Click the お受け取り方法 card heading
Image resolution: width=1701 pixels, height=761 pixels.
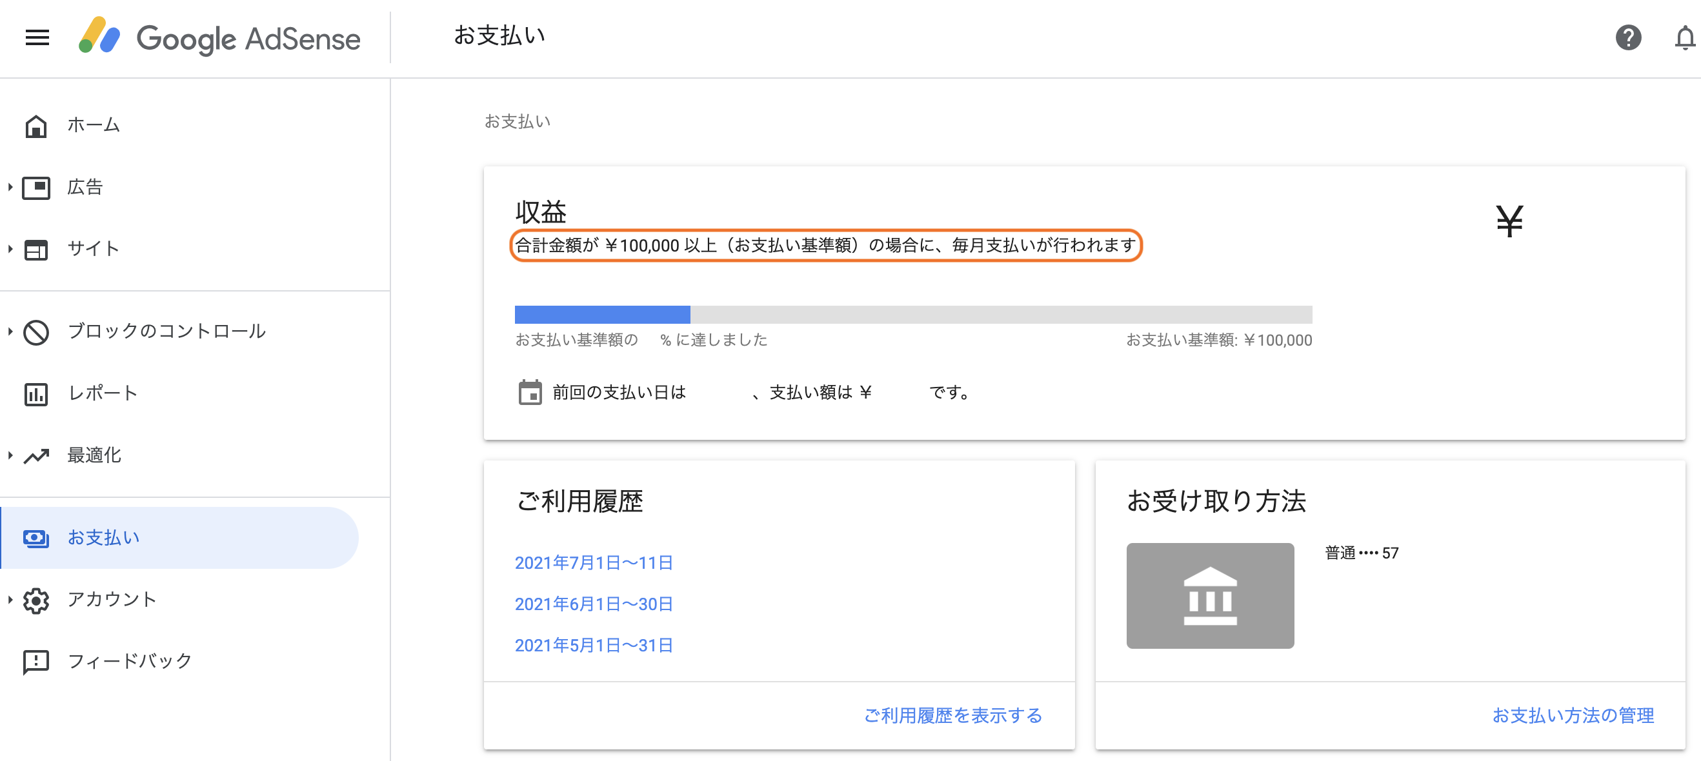pyautogui.click(x=1216, y=501)
